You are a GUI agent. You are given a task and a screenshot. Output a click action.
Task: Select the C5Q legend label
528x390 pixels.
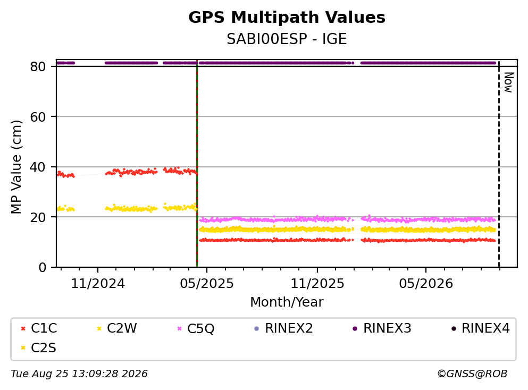(x=200, y=328)
